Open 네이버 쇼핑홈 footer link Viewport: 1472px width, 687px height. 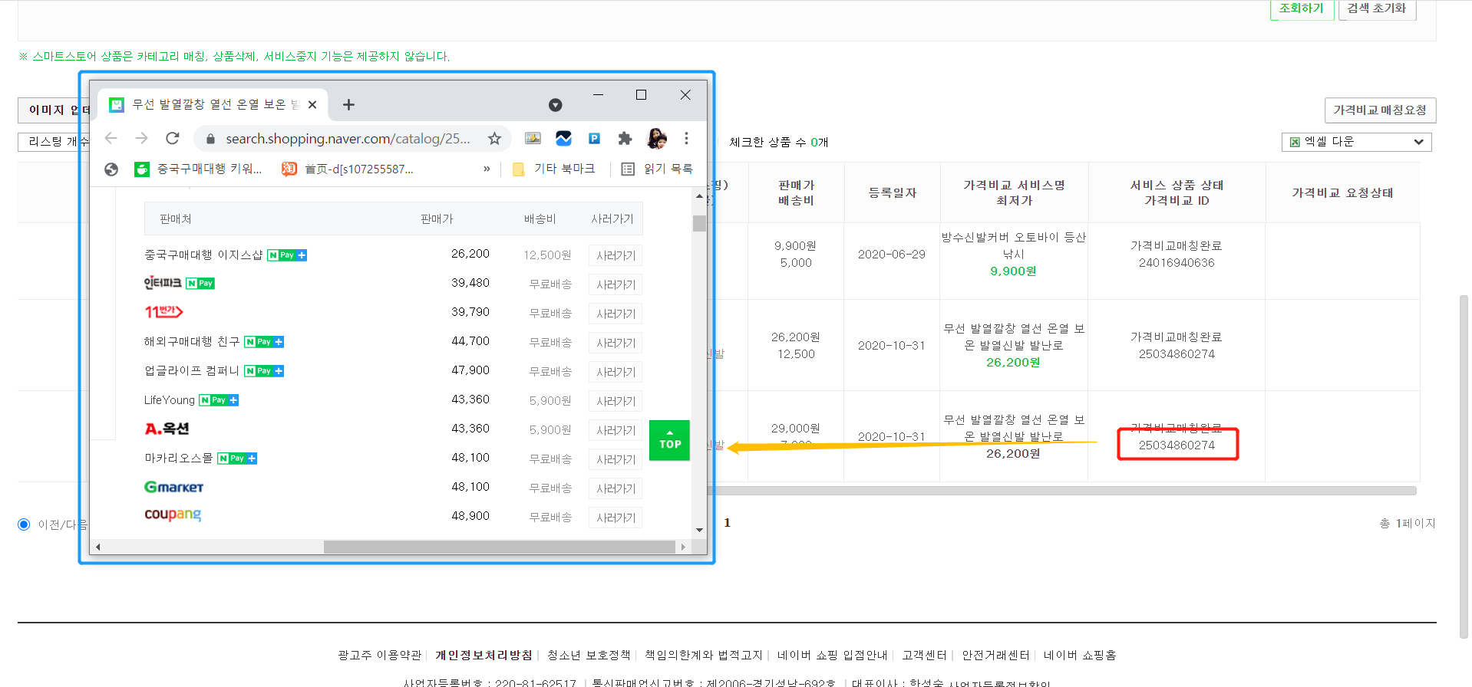[1081, 656]
